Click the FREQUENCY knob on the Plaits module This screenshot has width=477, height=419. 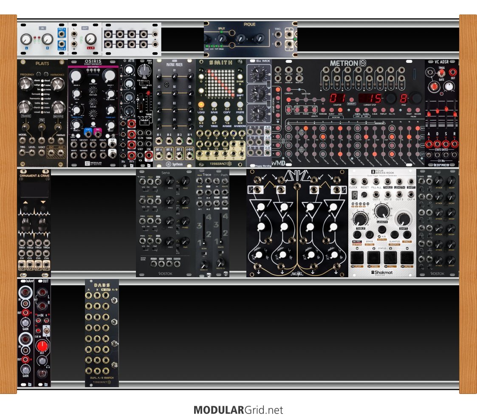click(26, 84)
